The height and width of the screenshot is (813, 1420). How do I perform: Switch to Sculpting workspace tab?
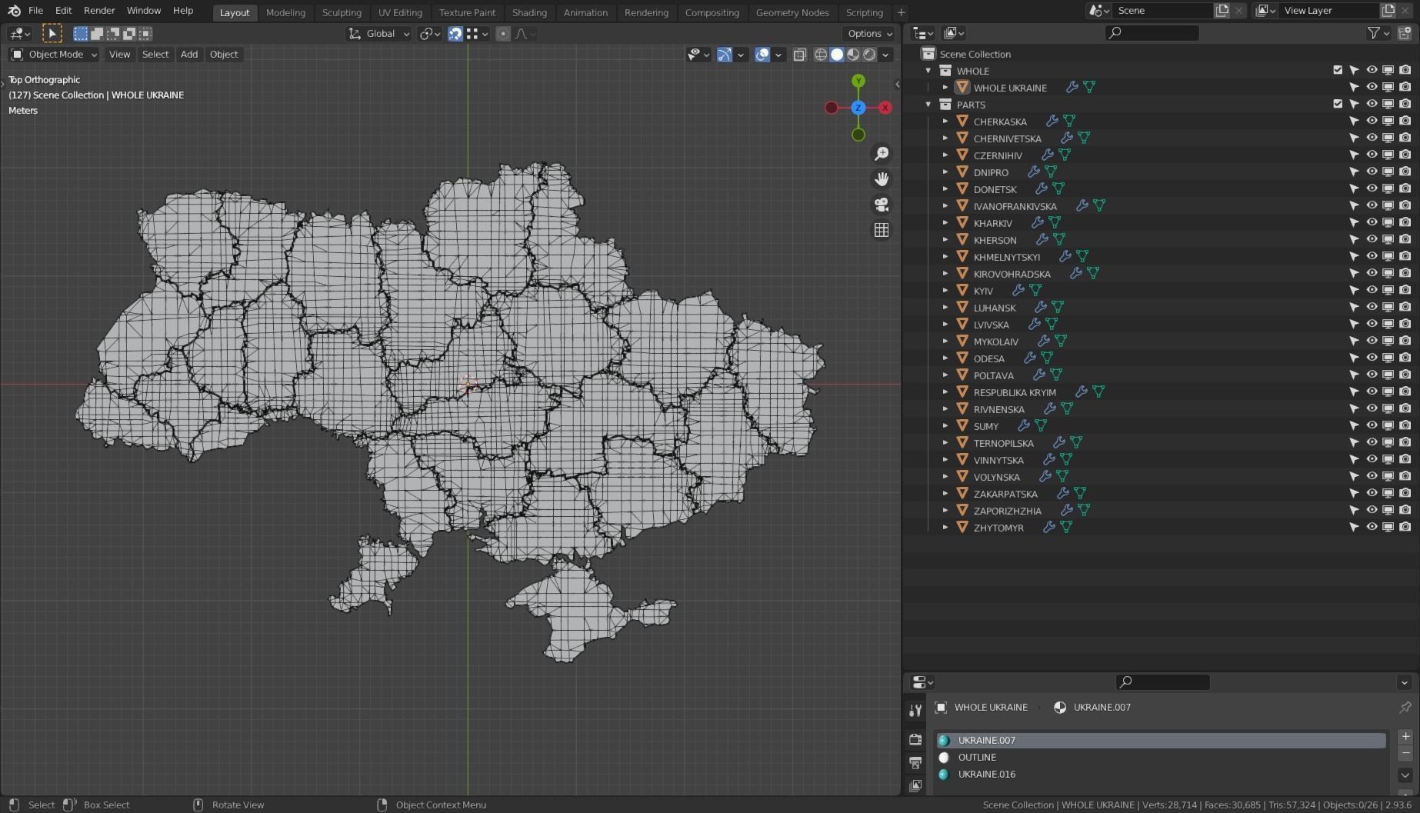[342, 12]
